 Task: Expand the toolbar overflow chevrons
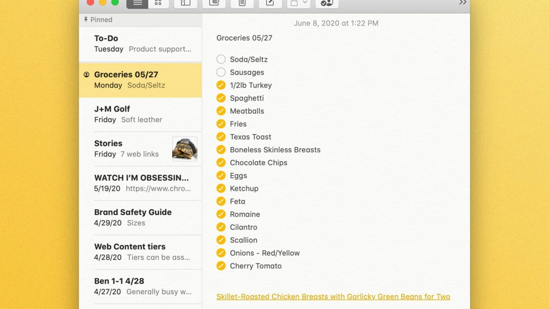[463, 3]
